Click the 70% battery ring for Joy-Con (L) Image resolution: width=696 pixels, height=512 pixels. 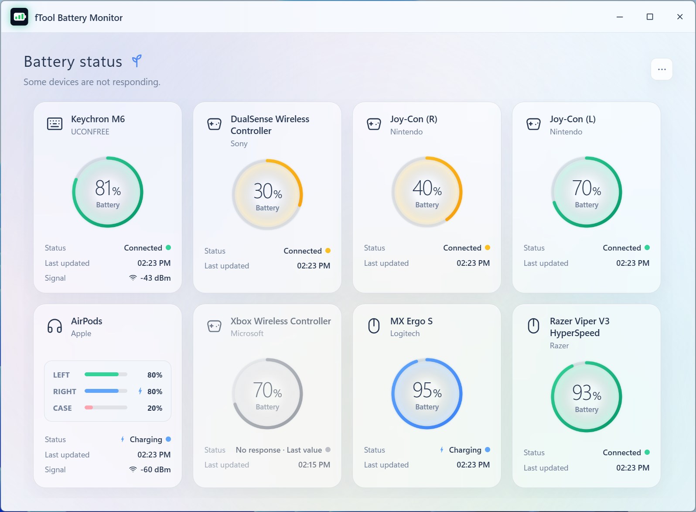[587, 192]
